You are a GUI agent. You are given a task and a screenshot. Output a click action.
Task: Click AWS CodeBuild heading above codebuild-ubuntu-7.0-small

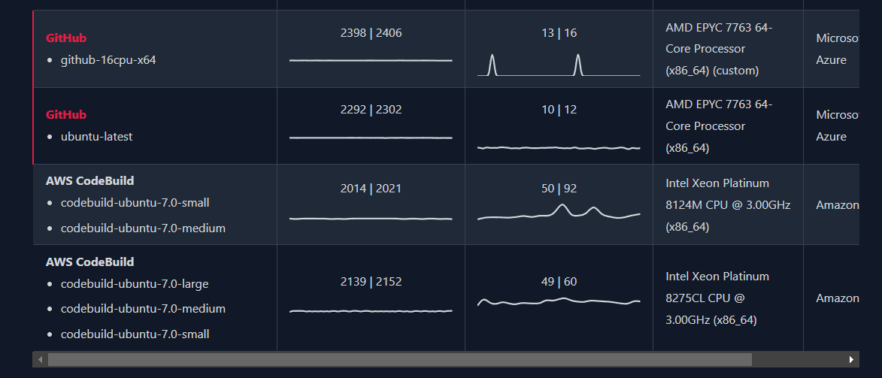coord(90,181)
